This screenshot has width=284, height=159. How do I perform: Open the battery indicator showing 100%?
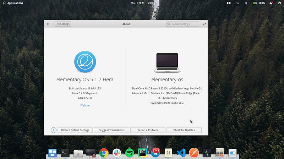click(x=259, y=3)
